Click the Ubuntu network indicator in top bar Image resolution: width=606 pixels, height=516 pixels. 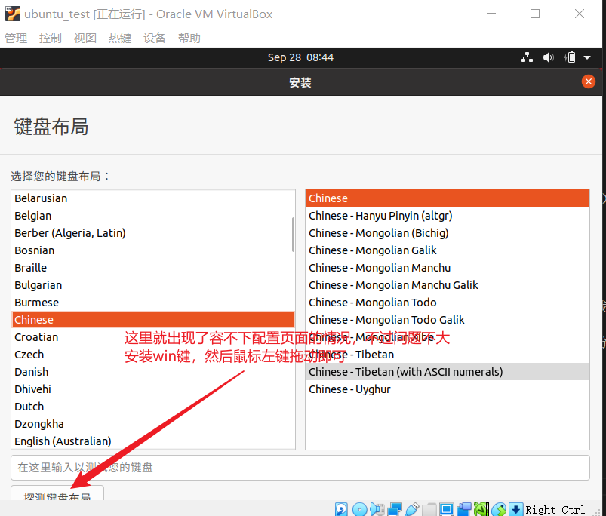(x=527, y=57)
